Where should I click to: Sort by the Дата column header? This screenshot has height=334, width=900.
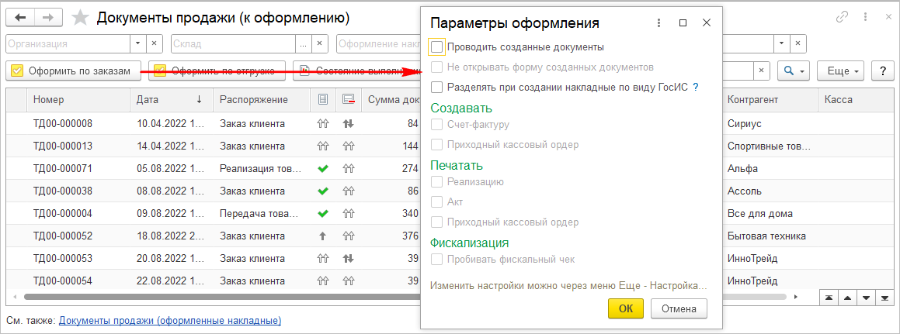171,100
